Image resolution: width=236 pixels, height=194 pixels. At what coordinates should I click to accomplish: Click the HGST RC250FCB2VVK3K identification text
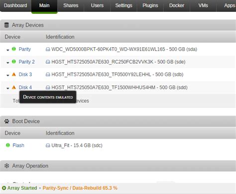pyautogui.click(x=118, y=62)
